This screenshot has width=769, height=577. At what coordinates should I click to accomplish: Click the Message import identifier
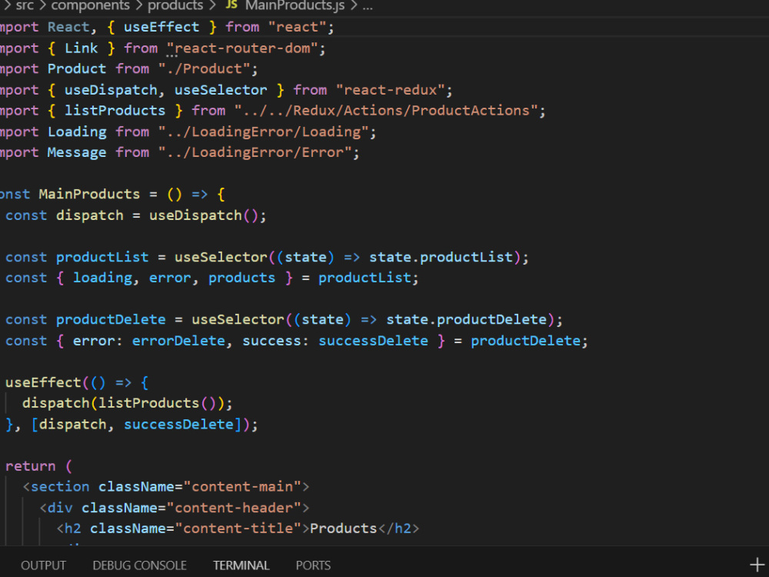click(76, 152)
